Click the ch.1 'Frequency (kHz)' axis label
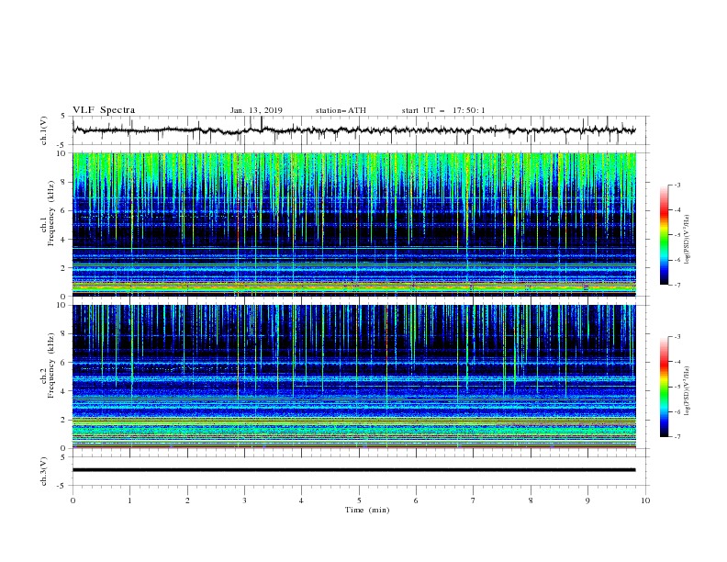 click(x=51, y=213)
